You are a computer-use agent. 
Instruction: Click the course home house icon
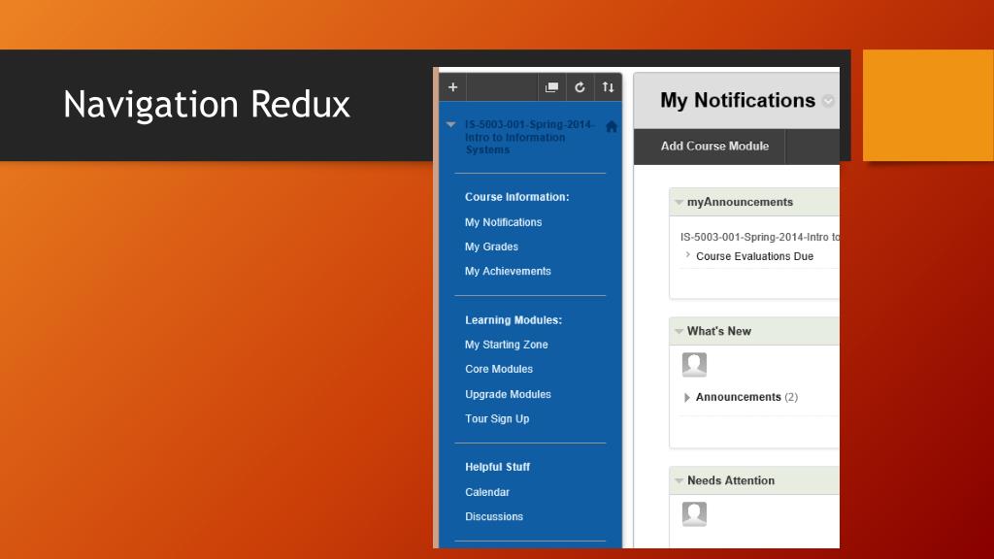click(x=612, y=126)
